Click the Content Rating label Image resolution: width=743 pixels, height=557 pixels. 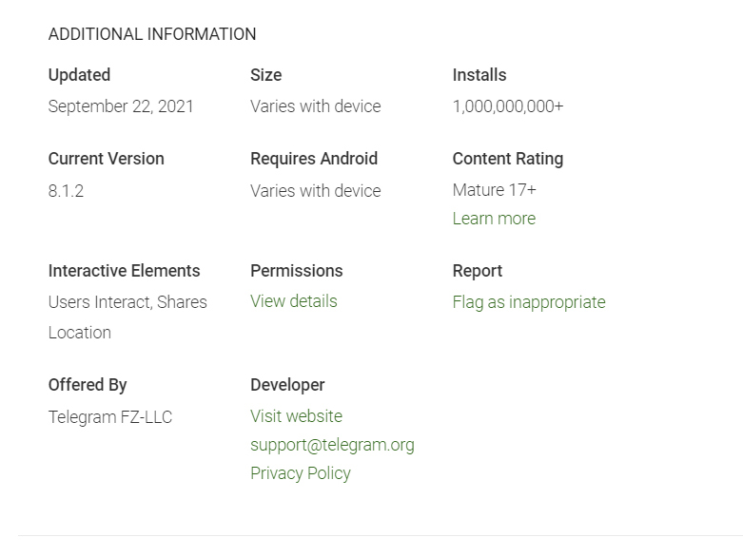click(507, 159)
